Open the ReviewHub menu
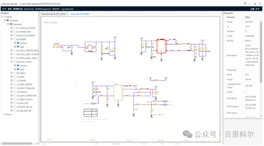This screenshot has height=146, width=264. point(29,9)
